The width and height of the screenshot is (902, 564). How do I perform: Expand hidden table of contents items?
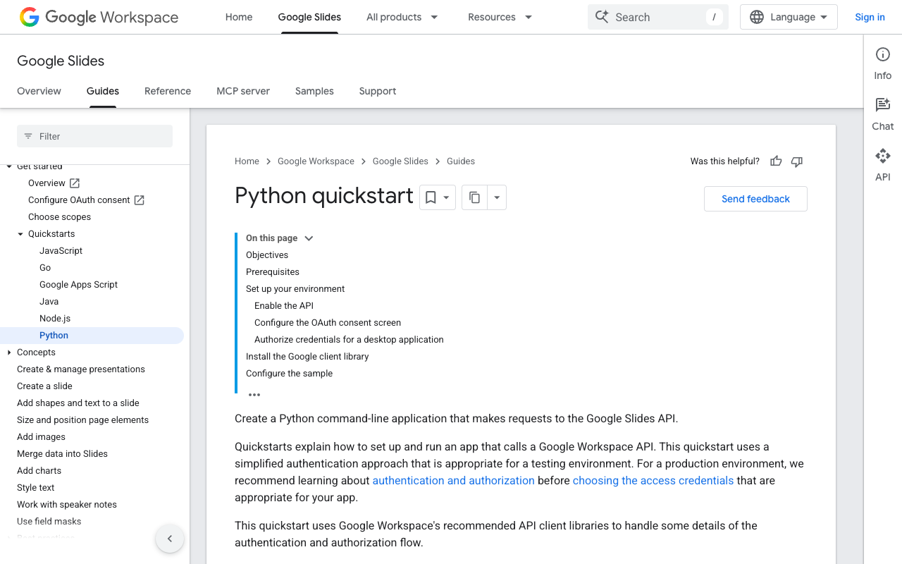click(x=254, y=395)
